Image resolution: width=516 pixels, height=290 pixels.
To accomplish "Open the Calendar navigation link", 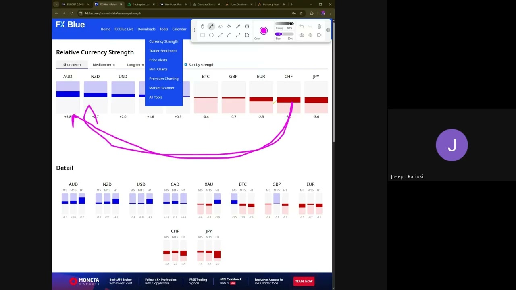I will (179, 29).
